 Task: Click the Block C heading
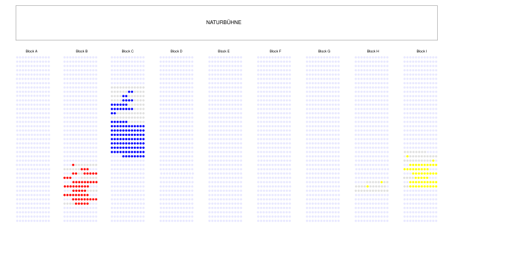(128, 51)
